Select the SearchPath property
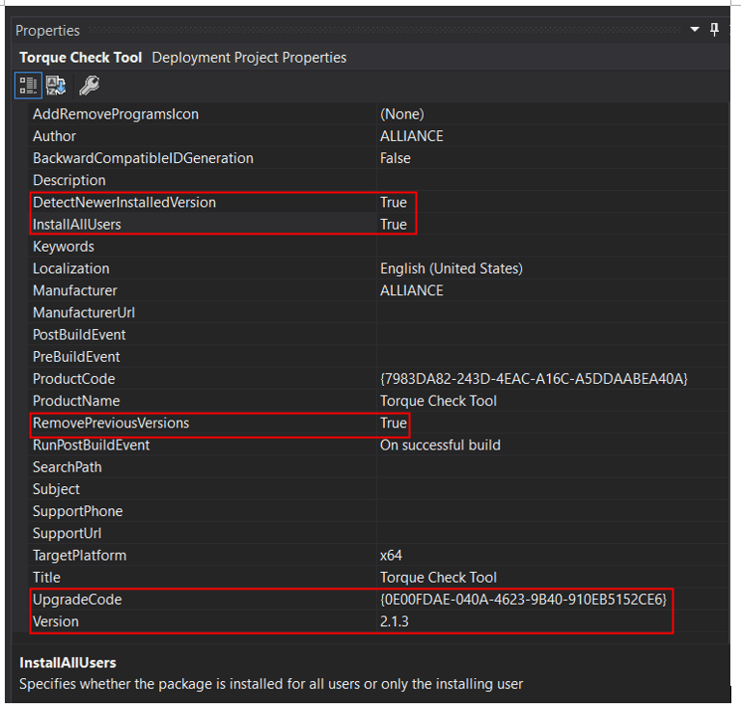The height and width of the screenshot is (708, 741). 68,467
